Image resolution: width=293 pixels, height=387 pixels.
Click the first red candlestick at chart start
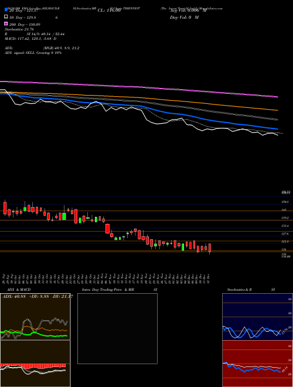click(5, 208)
